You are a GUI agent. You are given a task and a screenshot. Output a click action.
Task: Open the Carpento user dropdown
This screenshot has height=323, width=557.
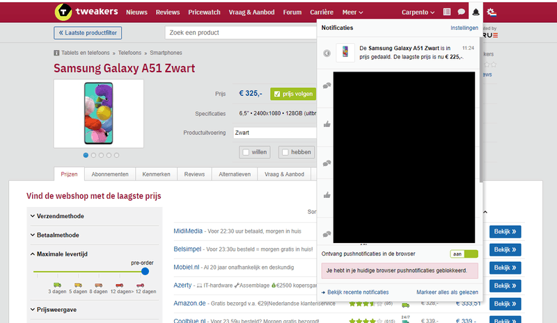coord(418,13)
